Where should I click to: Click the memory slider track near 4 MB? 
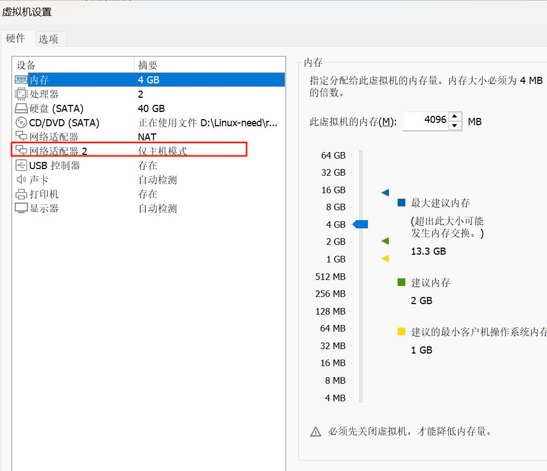361,398
